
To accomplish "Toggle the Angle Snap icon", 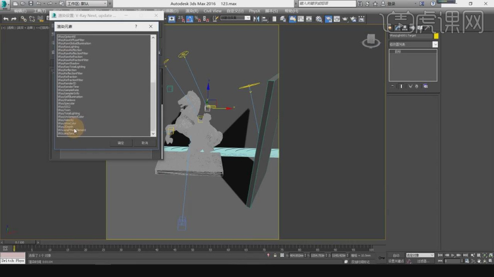I will [190, 19].
